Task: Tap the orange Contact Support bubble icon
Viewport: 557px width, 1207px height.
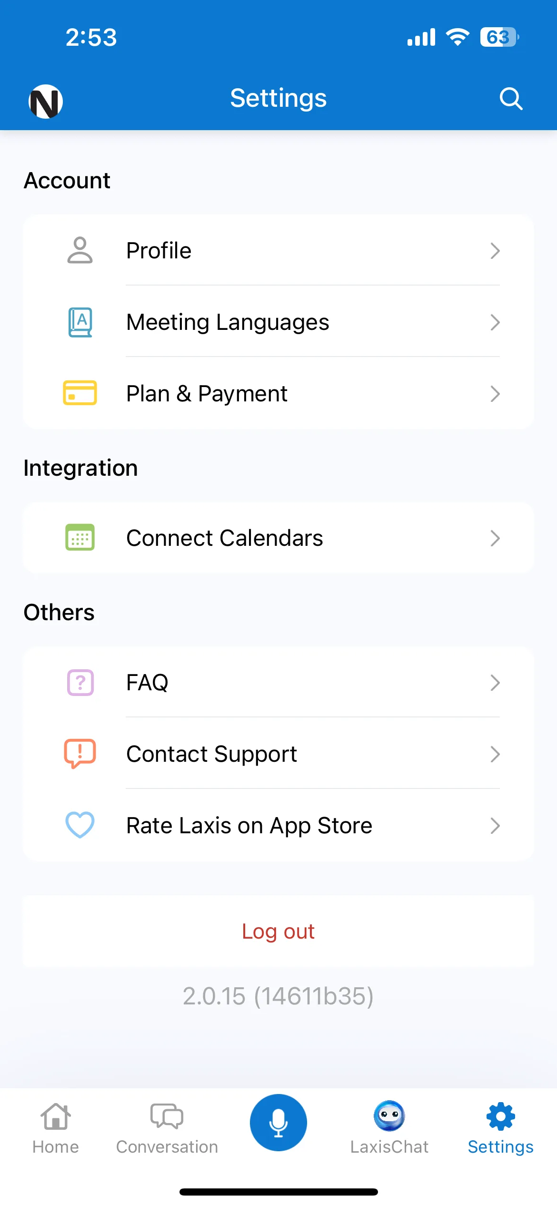Action: [x=80, y=754]
